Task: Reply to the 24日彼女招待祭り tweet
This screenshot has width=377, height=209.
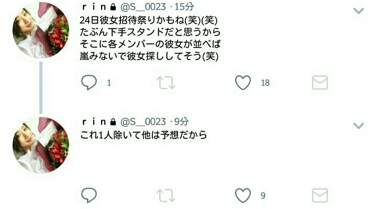Action: pyautogui.click(x=89, y=83)
